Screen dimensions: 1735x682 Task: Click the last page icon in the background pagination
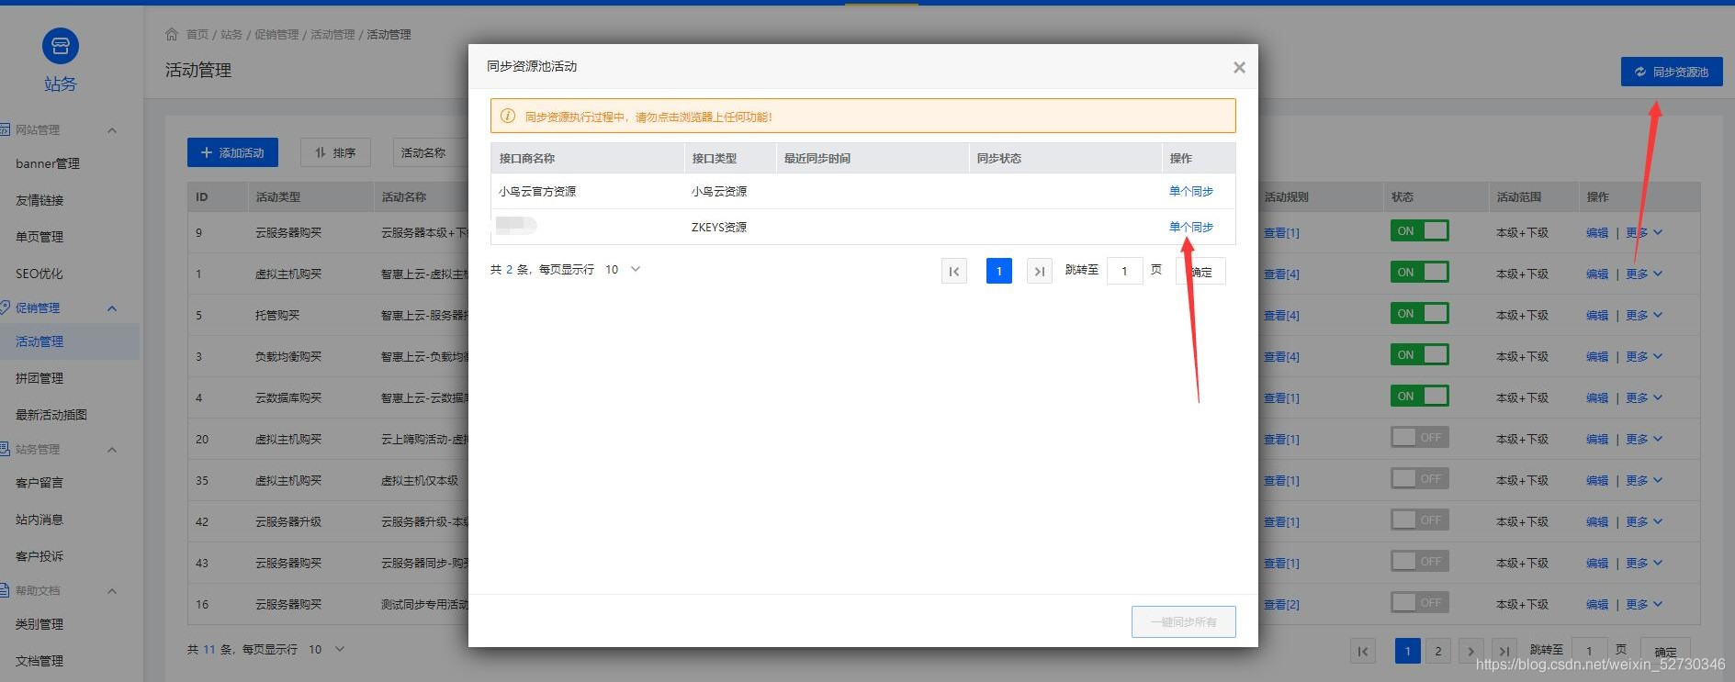(x=1504, y=652)
